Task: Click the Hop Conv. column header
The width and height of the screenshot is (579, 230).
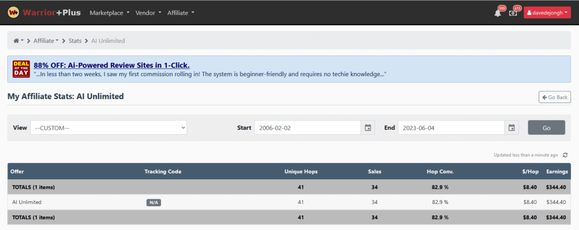Action: 440,171
